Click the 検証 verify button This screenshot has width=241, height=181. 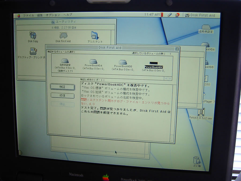(x=62, y=87)
